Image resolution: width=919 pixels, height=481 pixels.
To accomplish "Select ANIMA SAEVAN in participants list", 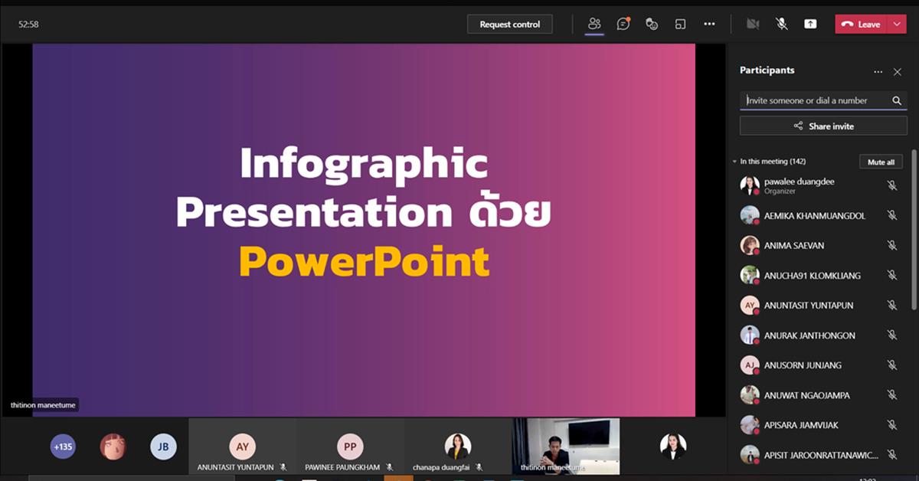I will click(x=819, y=245).
